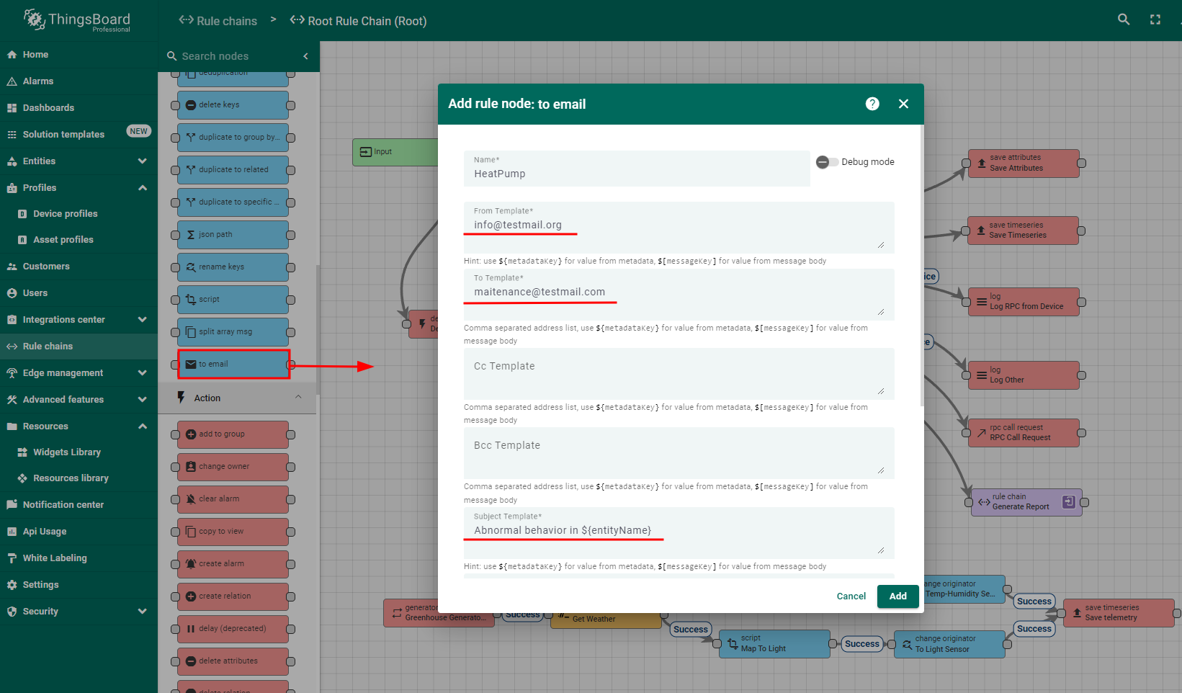
Task: Select the 'to email' rule node
Action: 233,365
